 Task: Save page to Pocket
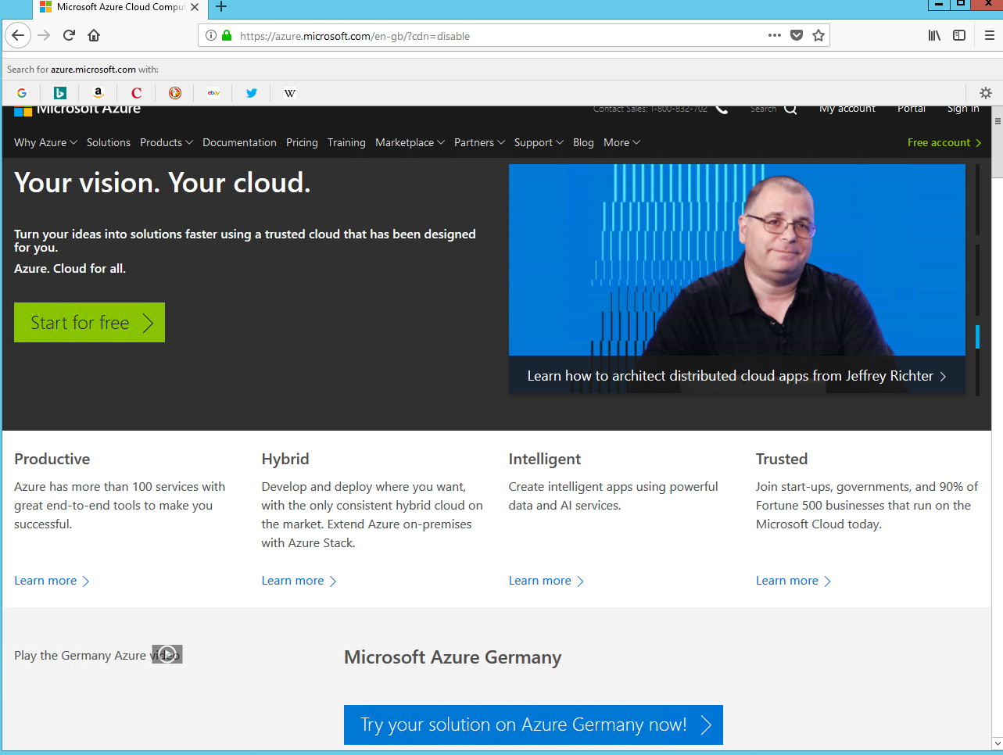[x=797, y=35]
